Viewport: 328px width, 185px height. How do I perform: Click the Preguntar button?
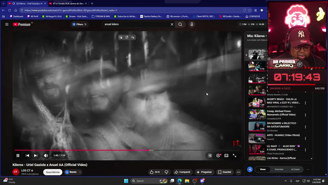204,172
